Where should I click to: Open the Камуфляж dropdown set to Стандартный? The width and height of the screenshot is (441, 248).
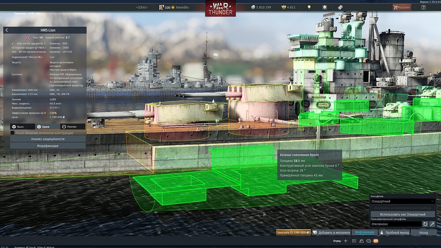click(403, 201)
